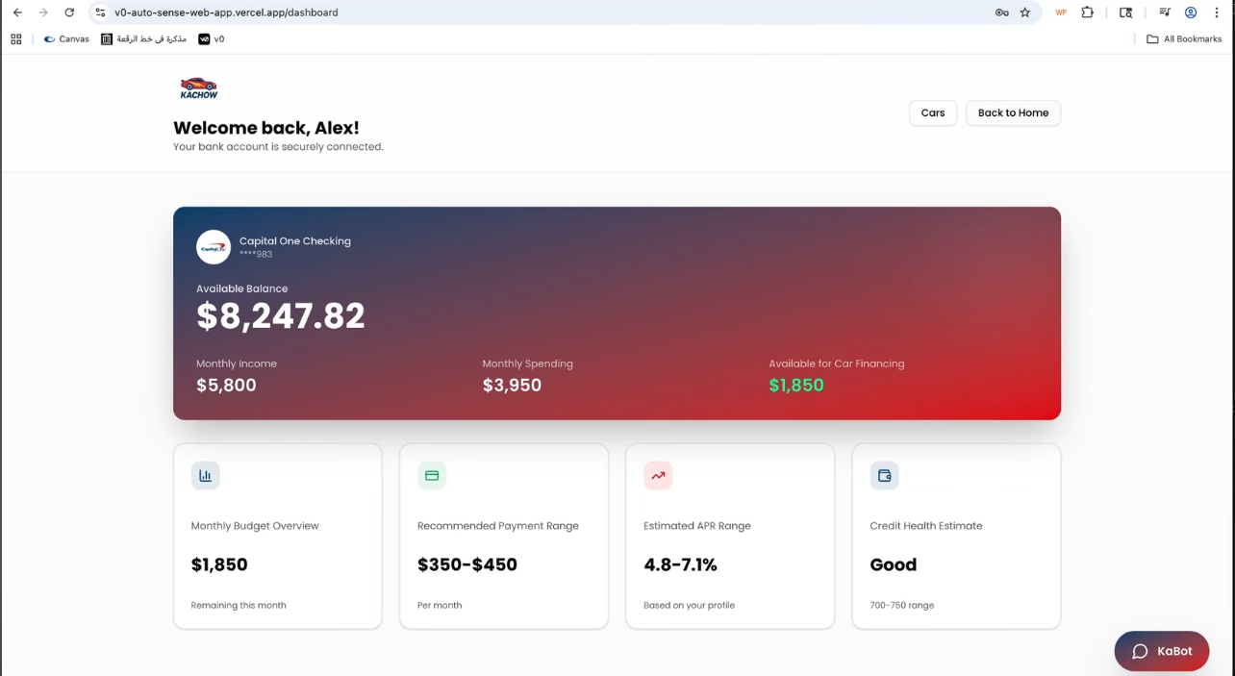Click the WP extension icon
Image resolution: width=1235 pixels, height=676 pixels.
pyautogui.click(x=1061, y=13)
